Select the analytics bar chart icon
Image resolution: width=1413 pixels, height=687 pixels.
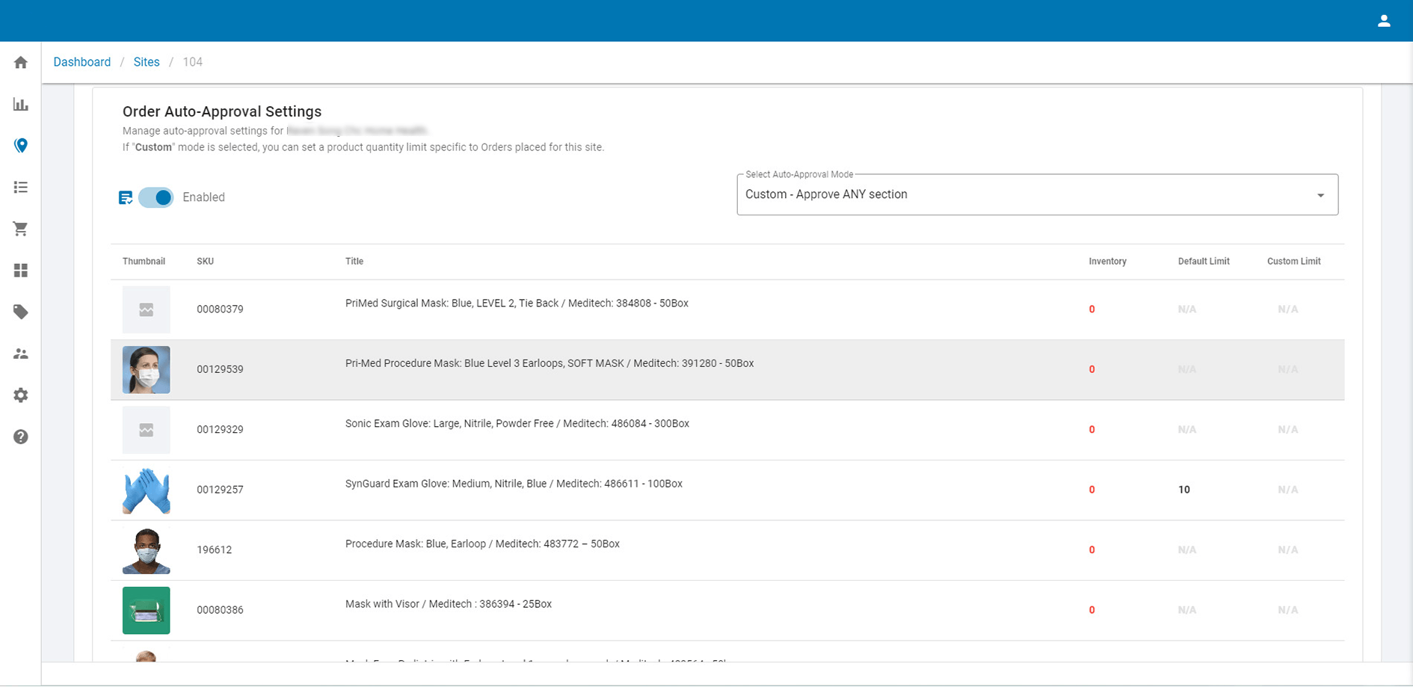(20, 104)
